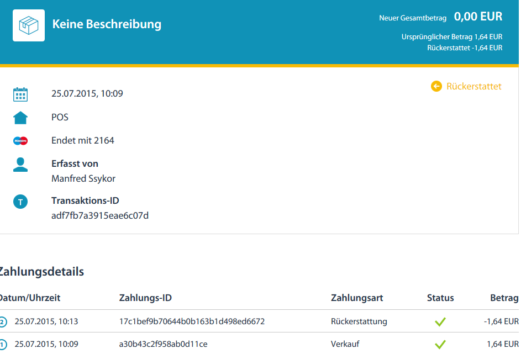
Task: Click the Betrag column header
Action: tap(504, 298)
